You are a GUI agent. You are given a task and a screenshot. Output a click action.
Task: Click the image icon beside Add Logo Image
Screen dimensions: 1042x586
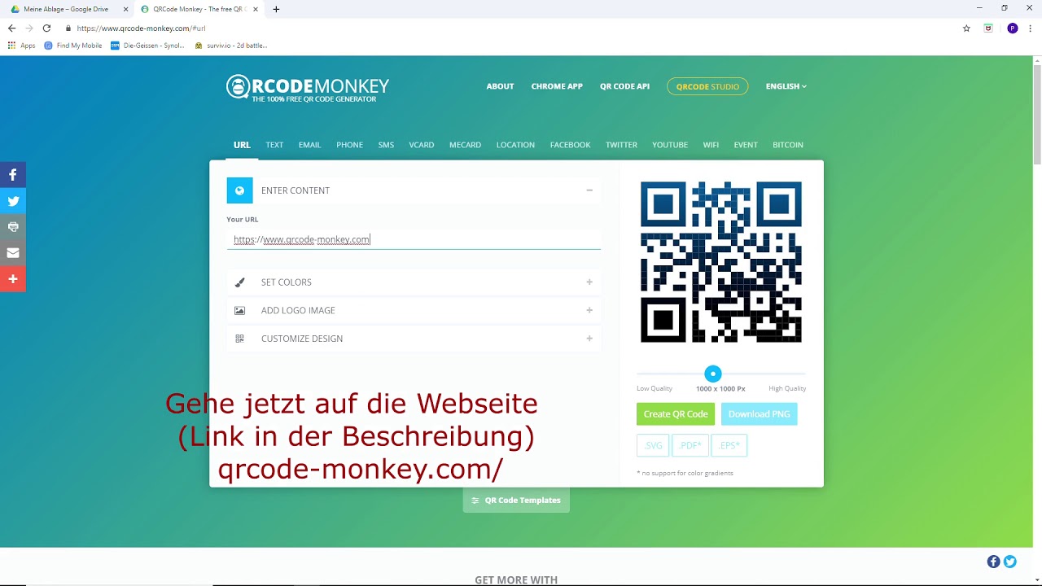click(239, 310)
